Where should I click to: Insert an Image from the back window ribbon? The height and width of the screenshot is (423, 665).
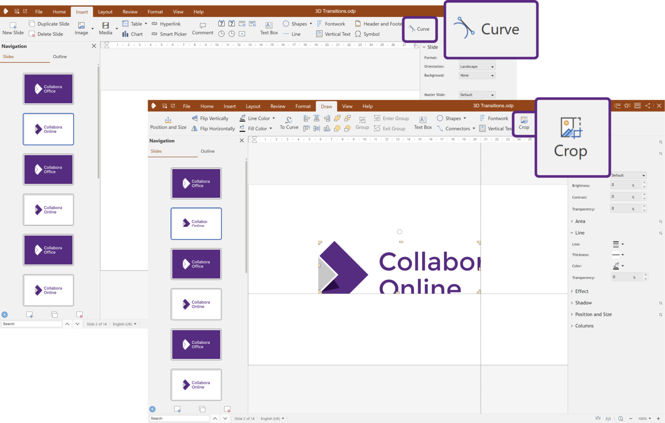click(x=81, y=29)
